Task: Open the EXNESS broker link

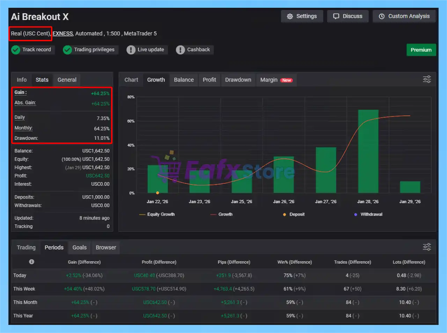Action: tap(63, 34)
